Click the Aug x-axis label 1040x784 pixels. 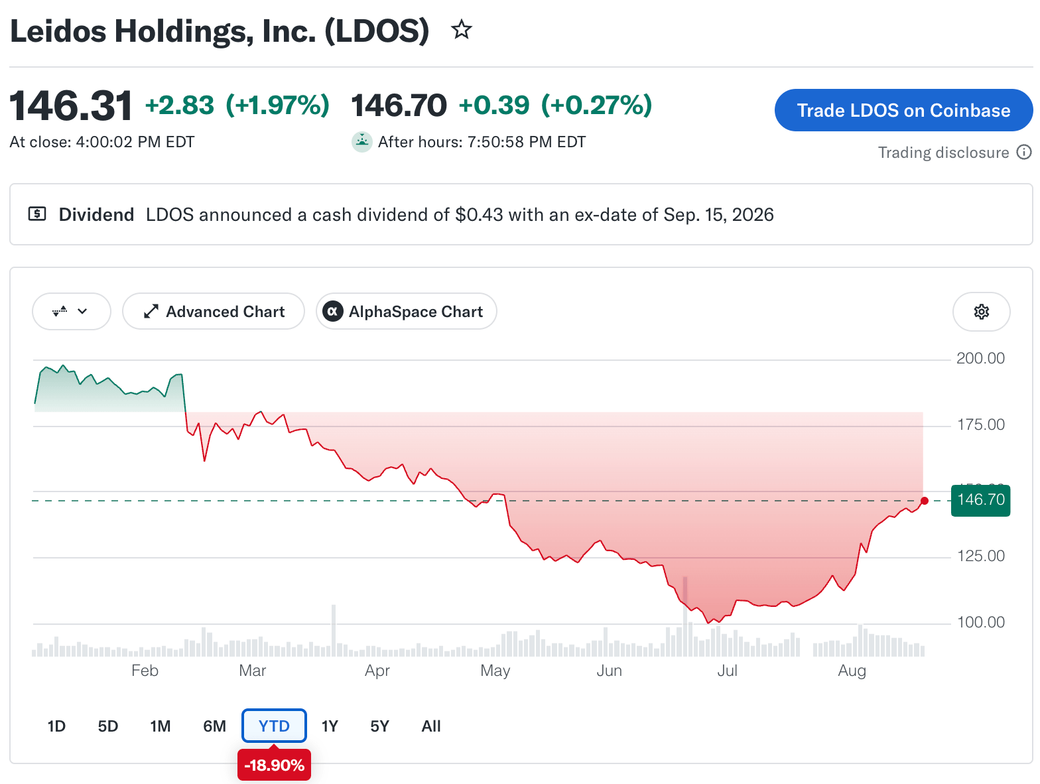(852, 671)
